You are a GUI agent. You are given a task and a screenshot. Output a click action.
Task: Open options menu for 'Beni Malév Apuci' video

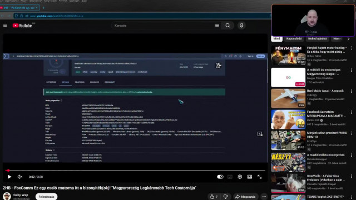[x=352, y=91]
